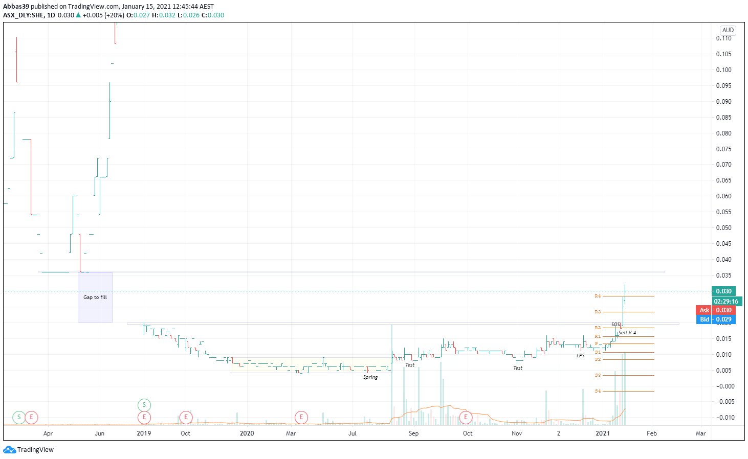
Task: Click the S3 pivot level label
Action: [x=598, y=376]
